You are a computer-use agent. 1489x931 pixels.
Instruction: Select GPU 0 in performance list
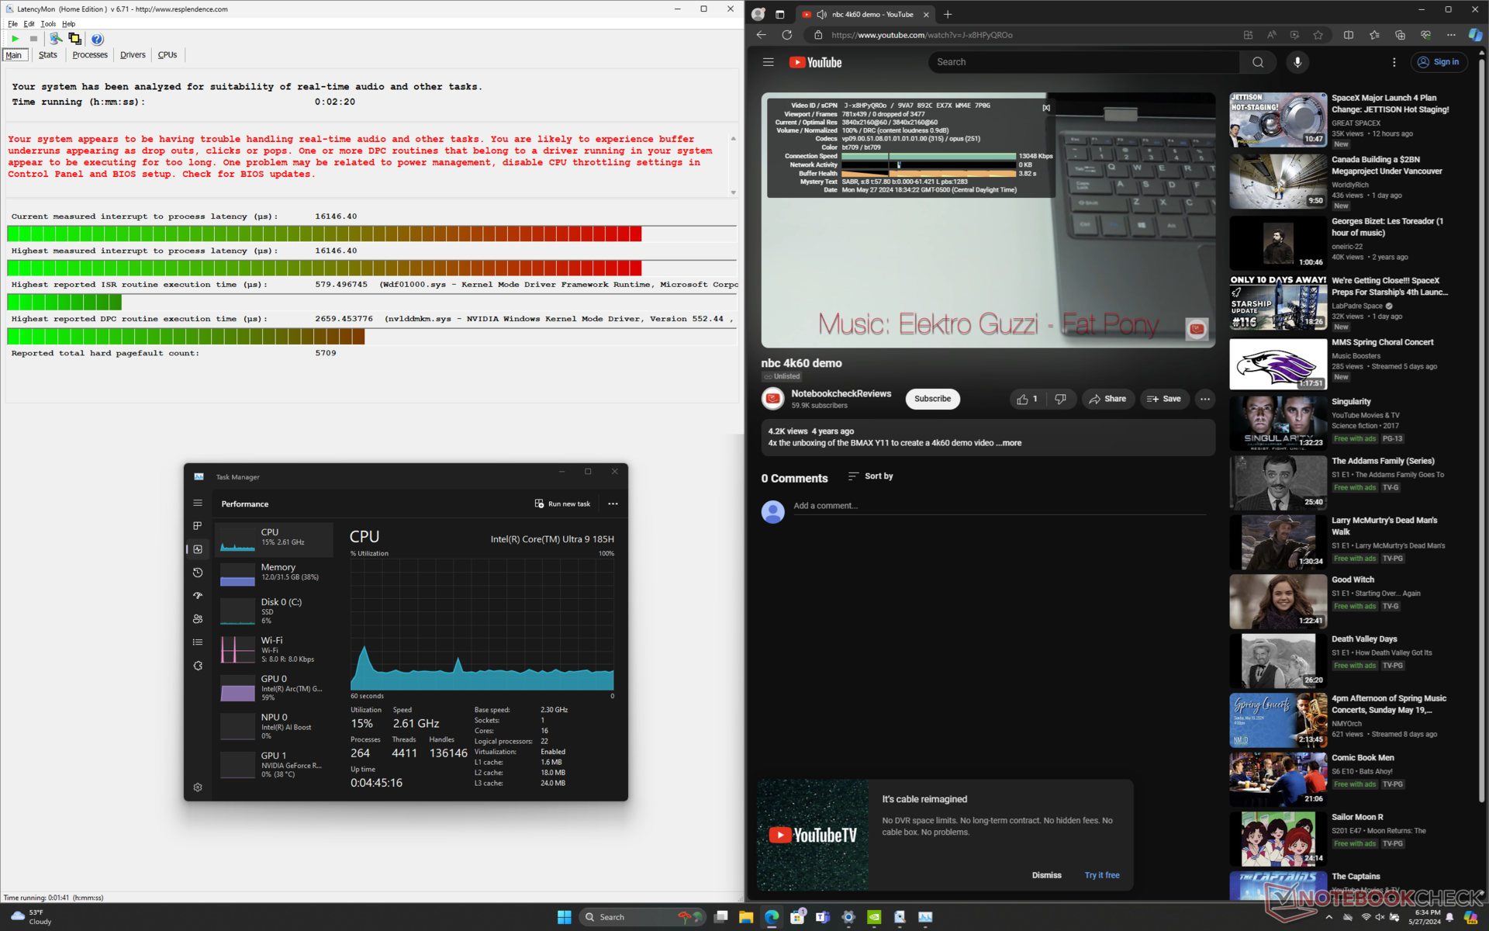(275, 687)
